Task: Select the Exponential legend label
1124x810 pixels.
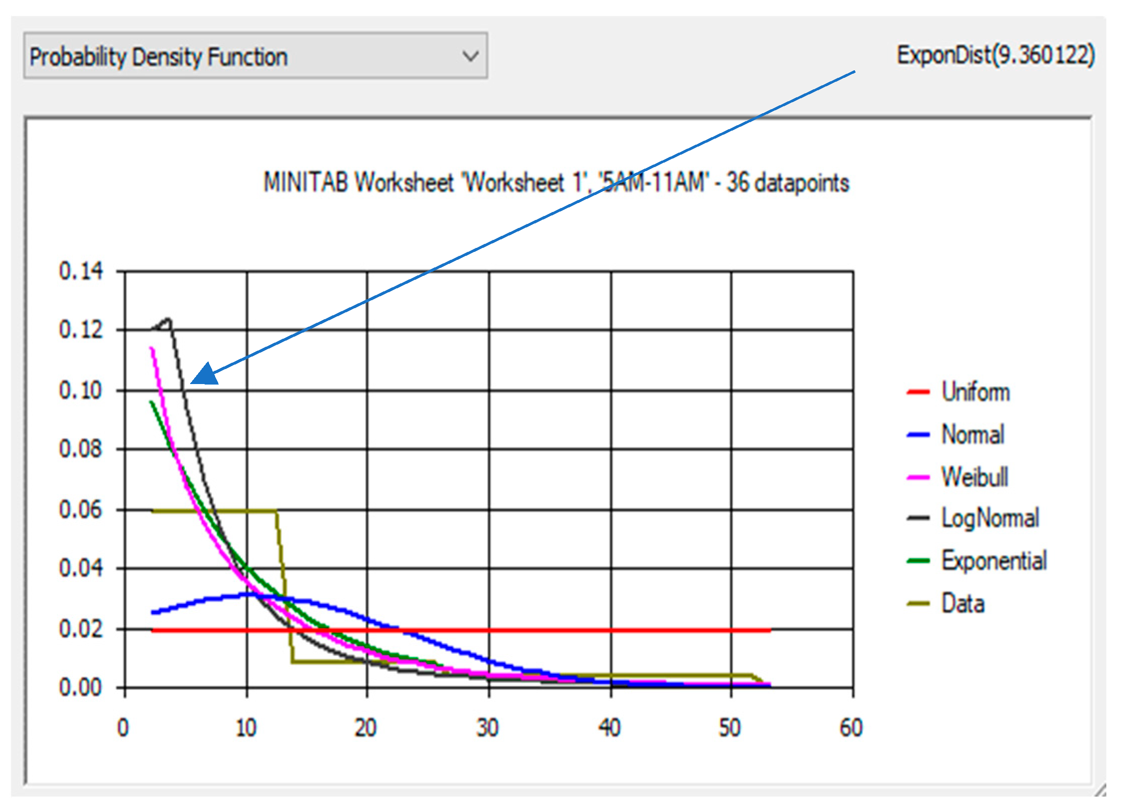Action: 994,561
